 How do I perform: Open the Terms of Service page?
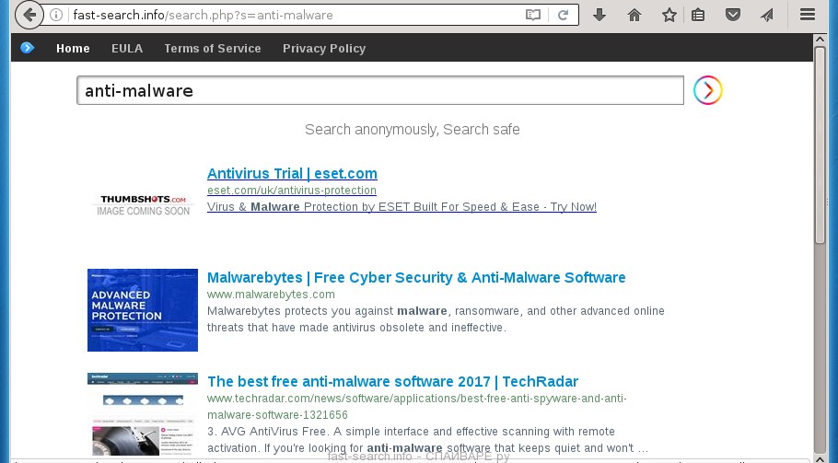(x=213, y=49)
